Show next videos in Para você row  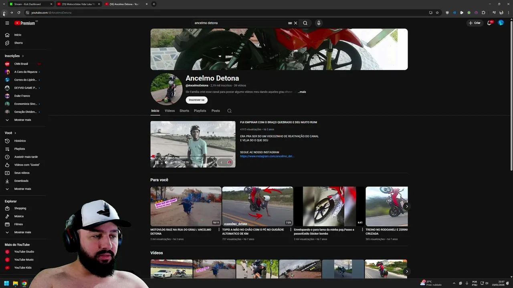click(x=406, y=206)
